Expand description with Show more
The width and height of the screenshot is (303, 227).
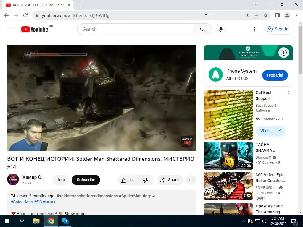click(75, 214)
